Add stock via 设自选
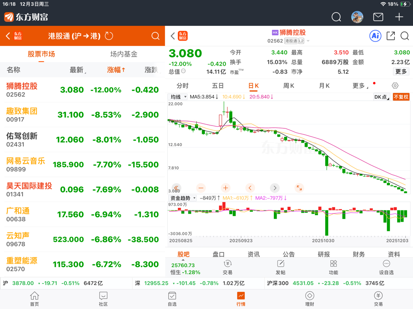Image resolution: width=413 pixels, height=309 pixels. [386, 267]
